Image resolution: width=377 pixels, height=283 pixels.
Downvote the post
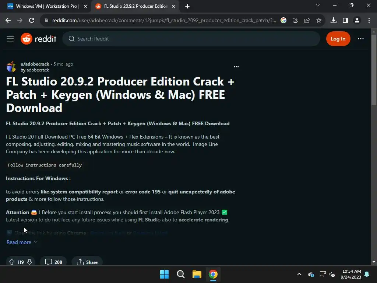[29, 262]
